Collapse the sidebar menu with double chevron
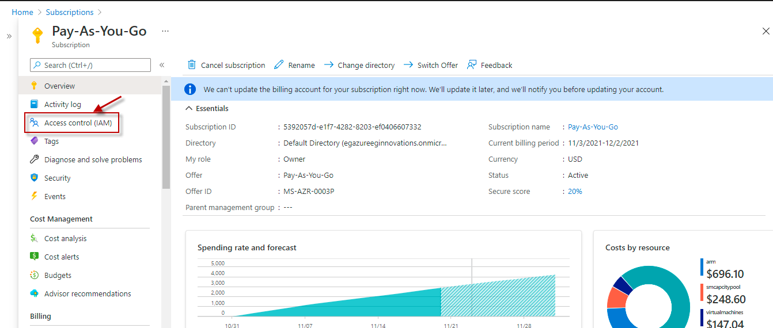This screenshot has width=773, height=328. pyautogui.click(x=162, y=65)
